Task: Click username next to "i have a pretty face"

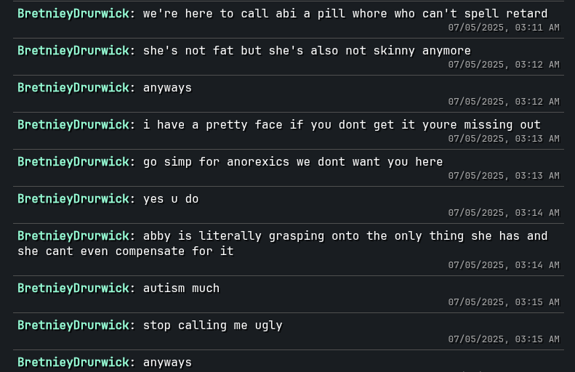Action: [73, 125]
